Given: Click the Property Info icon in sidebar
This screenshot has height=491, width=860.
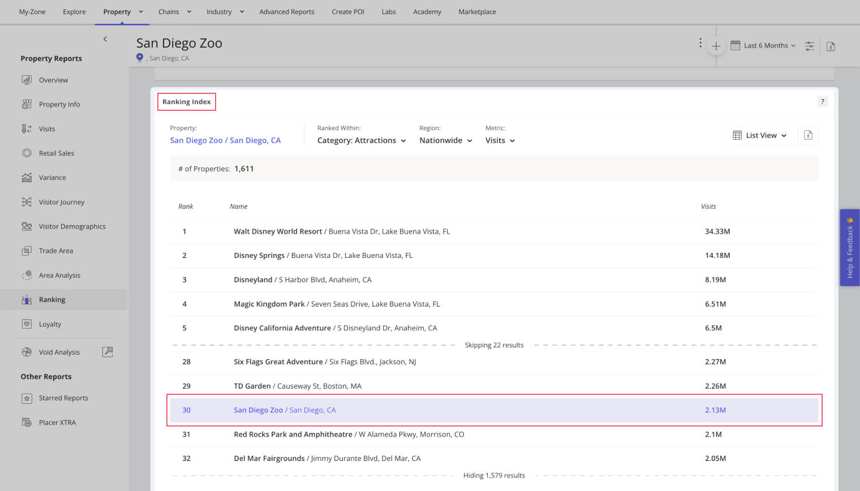Looking at the screenshot, I should click(x=27, y=104).
